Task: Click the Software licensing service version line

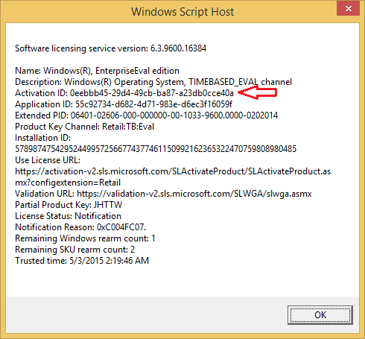Action: click(110, 48)
